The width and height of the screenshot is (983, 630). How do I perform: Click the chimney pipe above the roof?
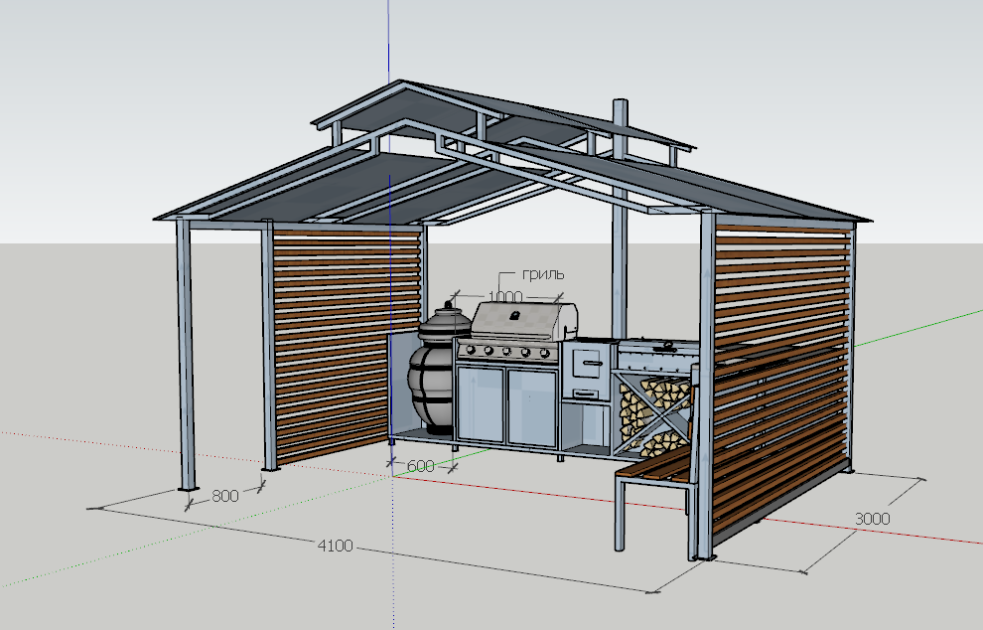[620, 129]
